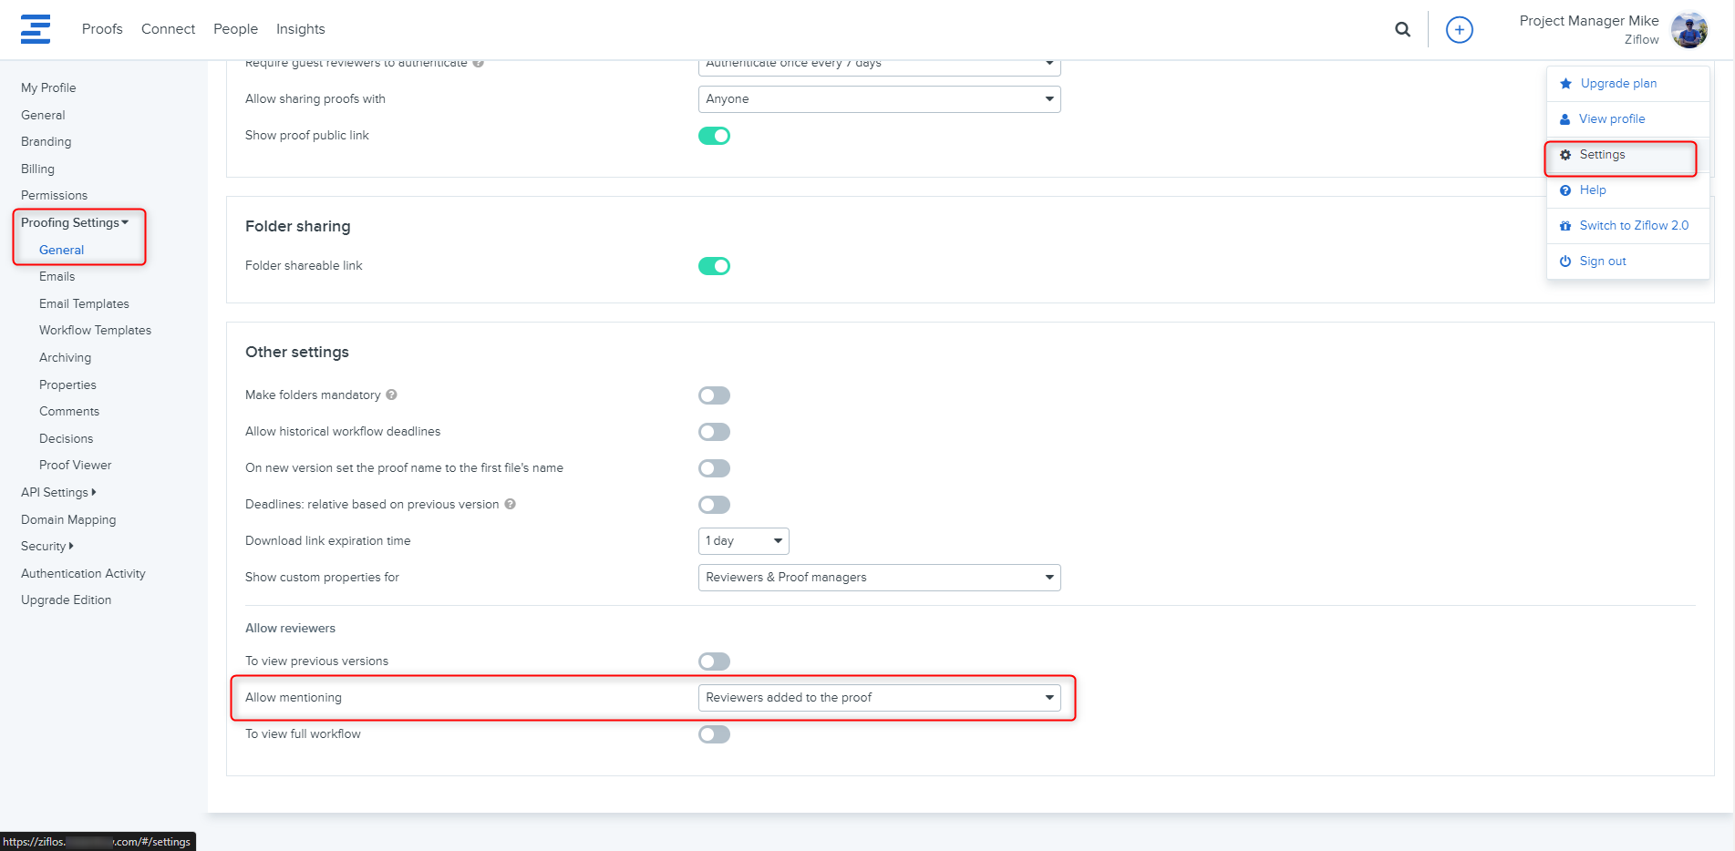Enable To view full workflow toggle
The width and height of the screenshot is (1735, 851).
point(714,734)
